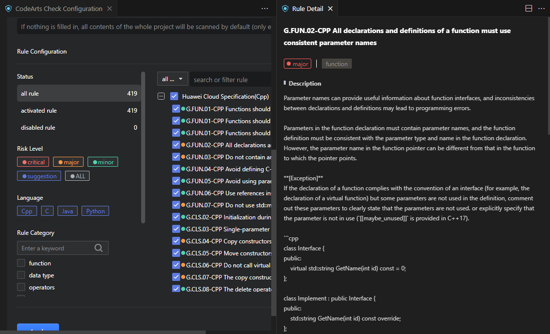The height and width of the screenshot is (334, 550).
Task: Open more actions in Rule Detail panel
Action: pos(541,9)
